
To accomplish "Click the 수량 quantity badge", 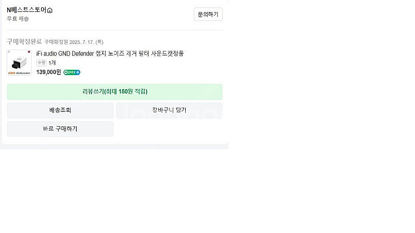I will point(41,63).
